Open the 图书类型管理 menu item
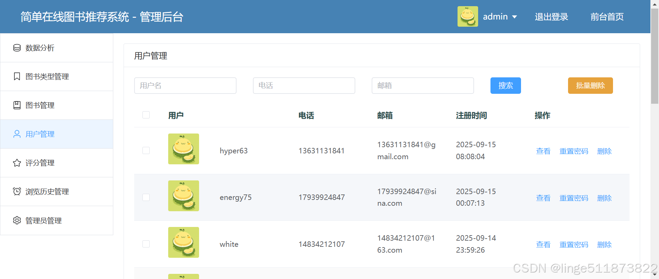659x279 pixels. (x=57, y=77)
